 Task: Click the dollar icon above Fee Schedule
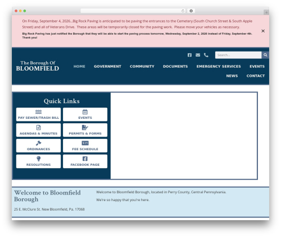click(x=85, y=143)
